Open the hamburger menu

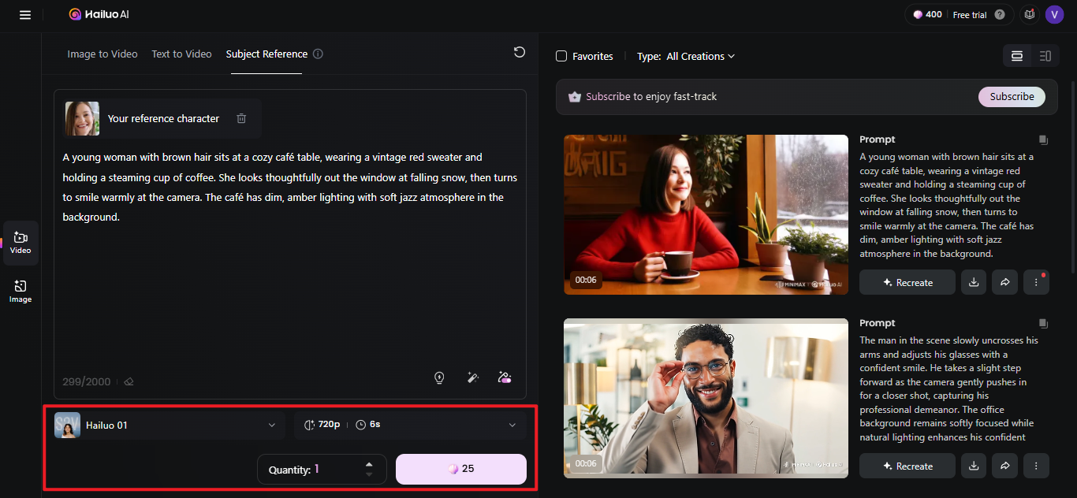[25, 15]
